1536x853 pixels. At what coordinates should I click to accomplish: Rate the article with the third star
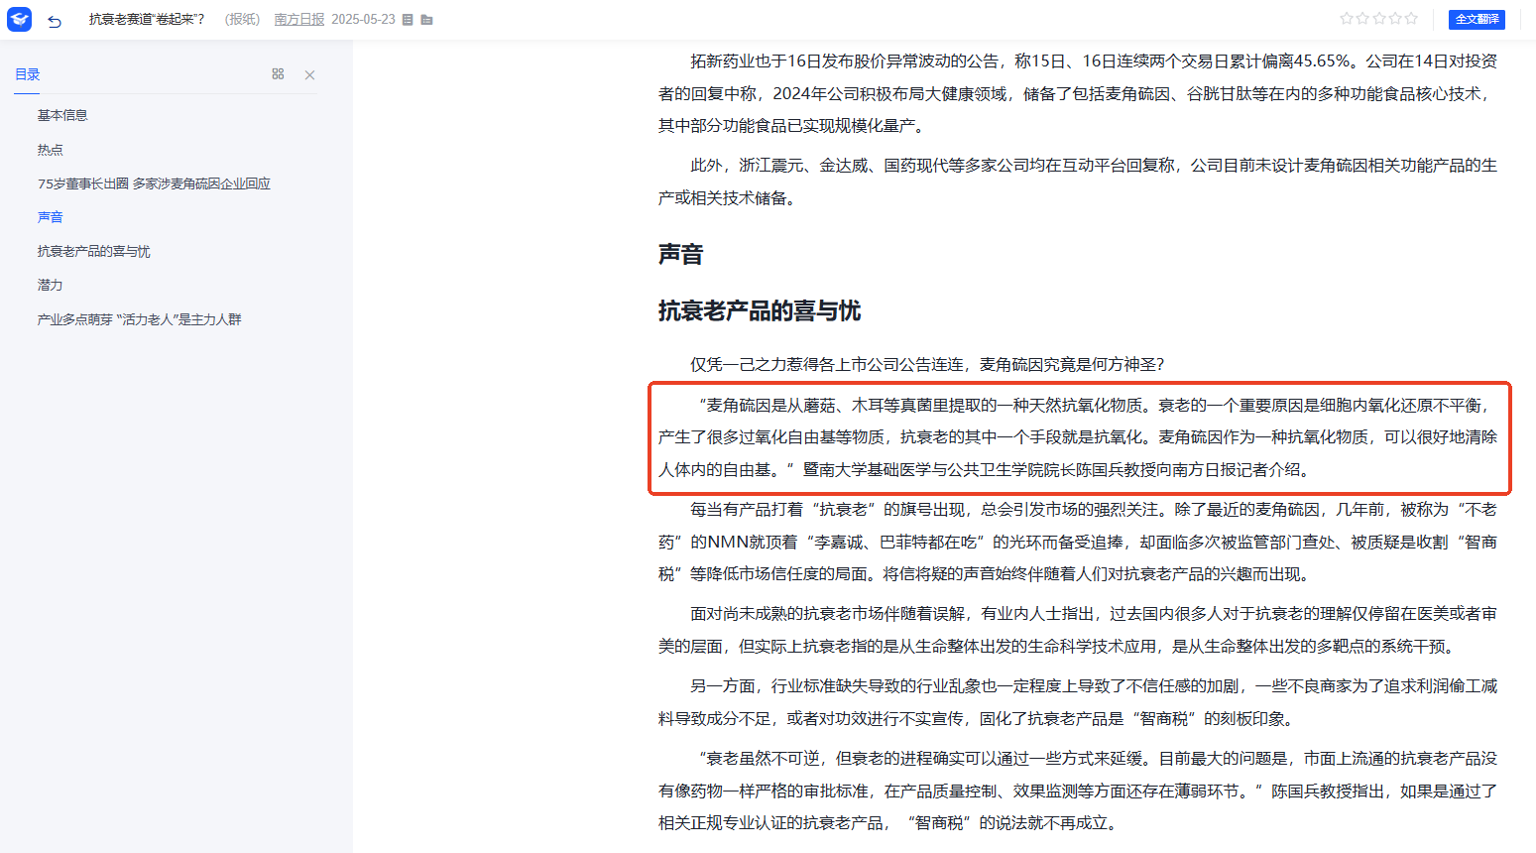point(1378,19)
